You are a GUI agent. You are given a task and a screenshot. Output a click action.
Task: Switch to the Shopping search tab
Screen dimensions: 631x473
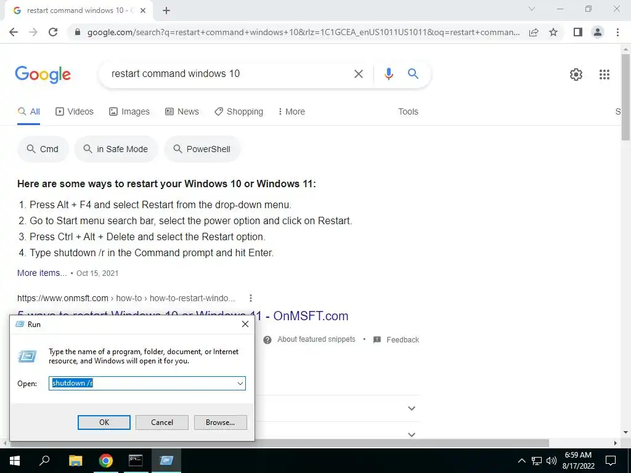coord(238,112)
